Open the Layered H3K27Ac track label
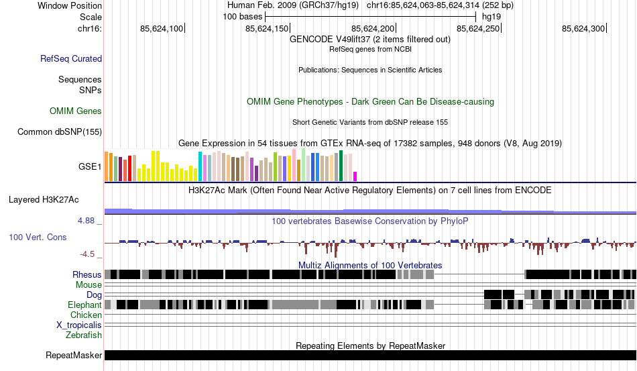Screen dimensions: 637x371 coord(44,199)
